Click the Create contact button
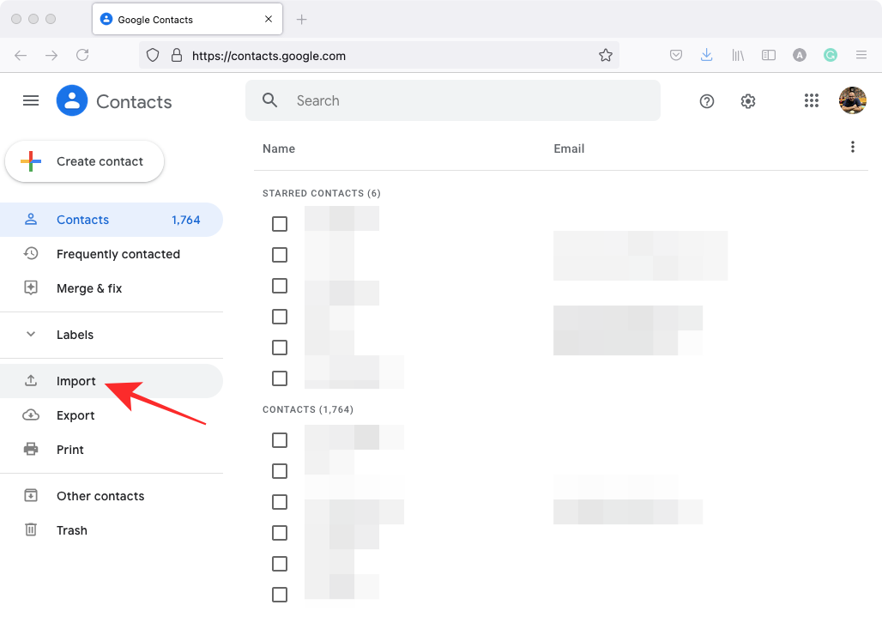Viewport: 882px width, 617px height. point(85,161)
